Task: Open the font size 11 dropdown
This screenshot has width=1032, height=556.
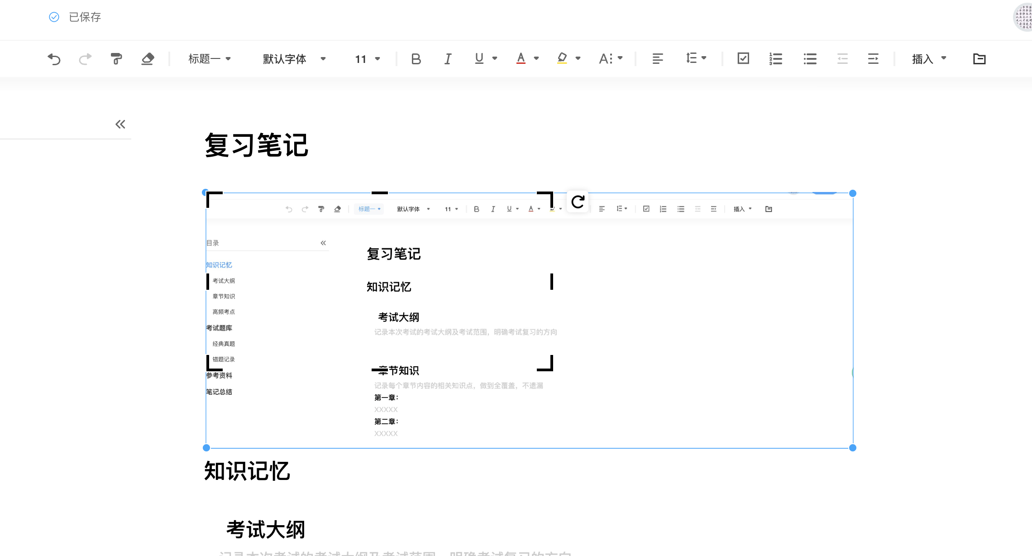Action: [x=368, y=59]
